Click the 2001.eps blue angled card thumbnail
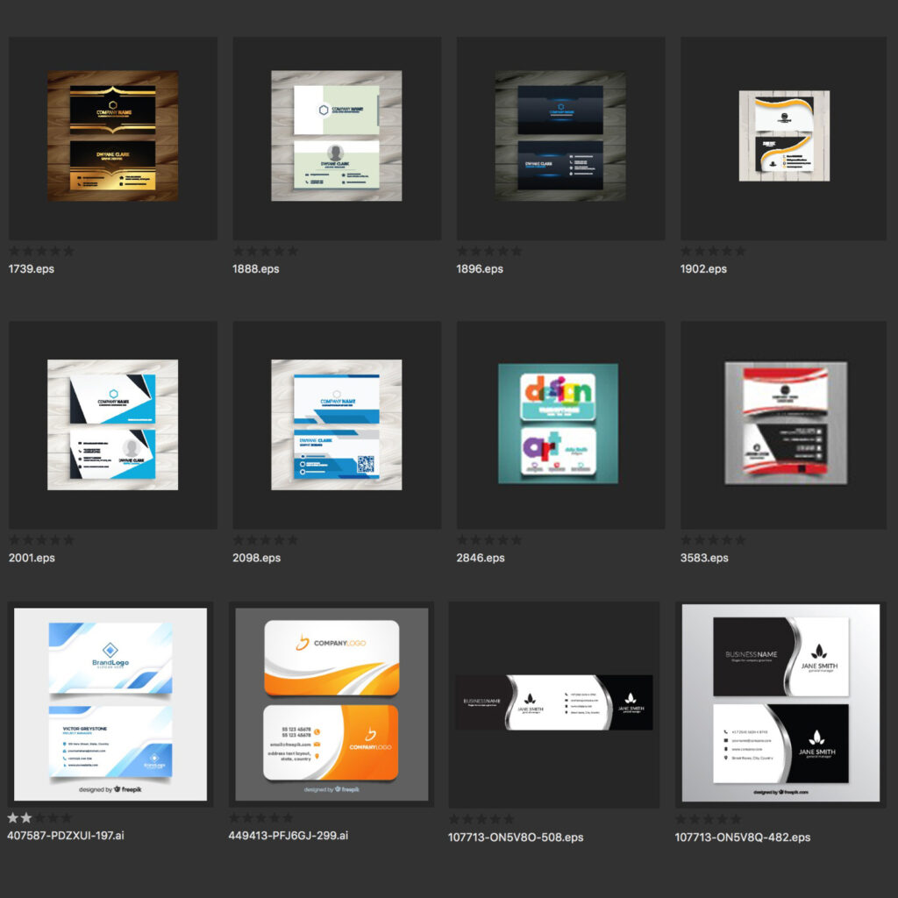The height and width of the screenshot is (898, 898). coord(112,424)
